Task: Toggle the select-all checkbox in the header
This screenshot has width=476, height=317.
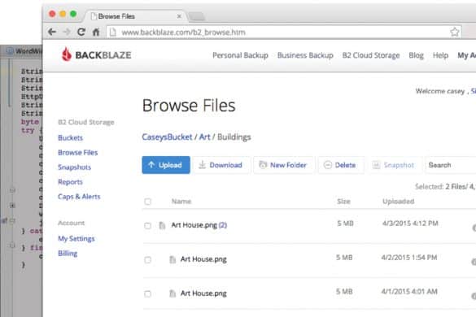Action: [148, 202]
